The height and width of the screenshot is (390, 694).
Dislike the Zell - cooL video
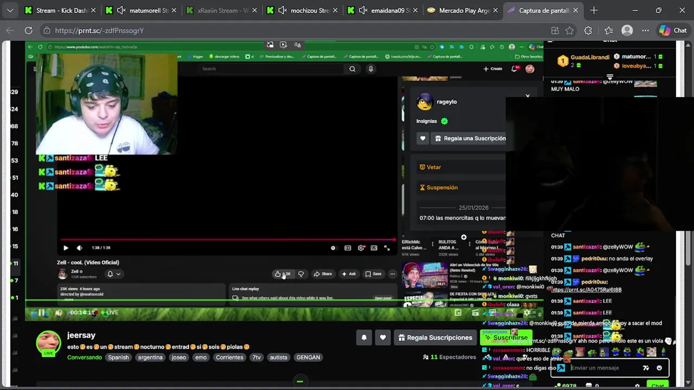point(301,274)
